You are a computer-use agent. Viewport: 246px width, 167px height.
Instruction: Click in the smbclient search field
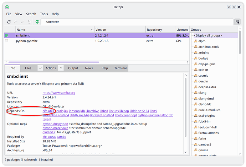(x=137, y=22)
